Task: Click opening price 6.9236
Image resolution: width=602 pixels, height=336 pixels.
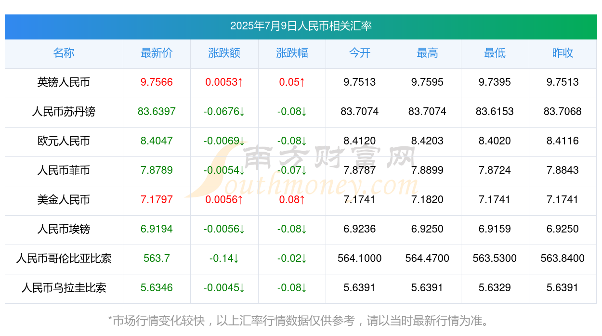Action: [360, 229]
